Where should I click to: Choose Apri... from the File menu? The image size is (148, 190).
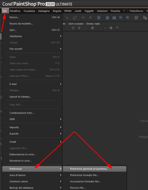click(32, 30)
